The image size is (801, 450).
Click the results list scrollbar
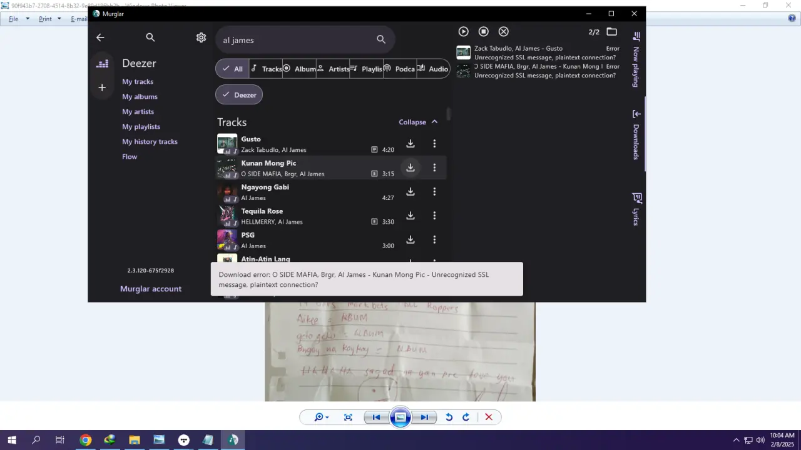pyautogui.click(x=449, y=114)
